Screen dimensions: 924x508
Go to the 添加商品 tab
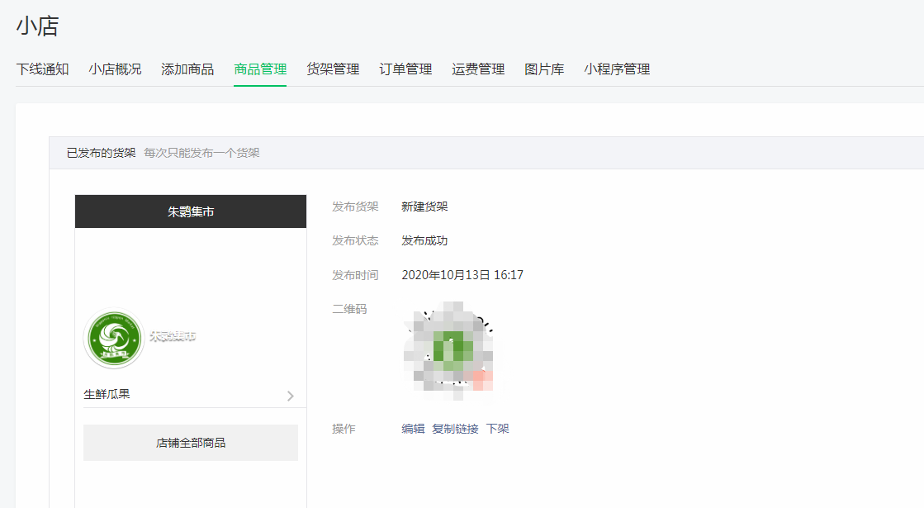(187, 69)
